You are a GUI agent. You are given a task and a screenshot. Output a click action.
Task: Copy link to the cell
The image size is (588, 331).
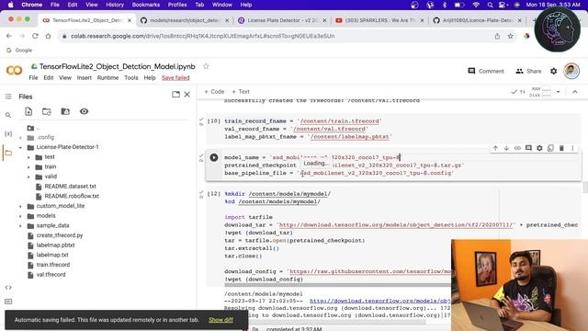517,148
